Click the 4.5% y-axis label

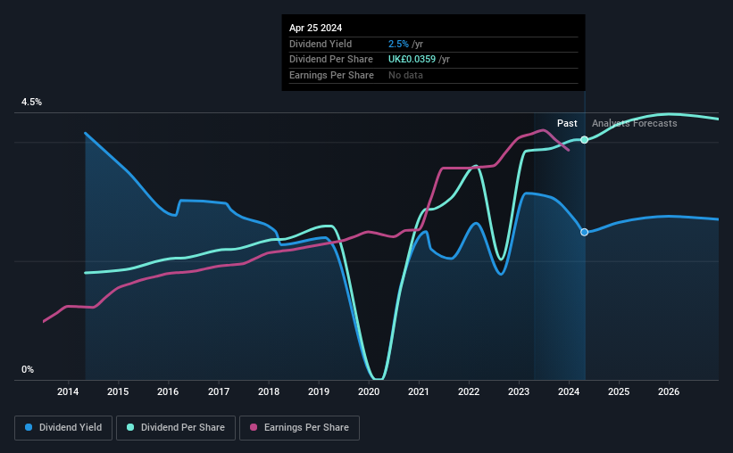click(x=31, y=103)
